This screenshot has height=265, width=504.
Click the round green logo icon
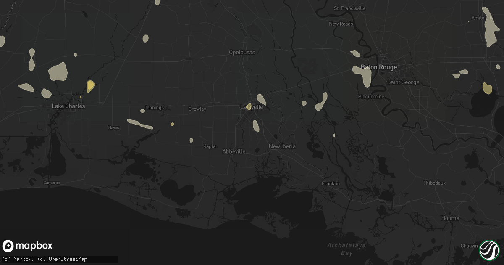pyautogui.click(x=489, y=249)
